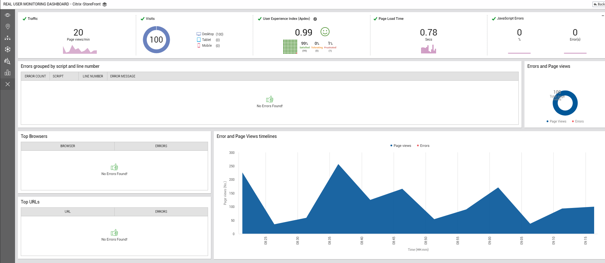Open the hierarchy topology icon in sidebar
Viewport: 605px width, 263px height.
[x=8, y=38]
